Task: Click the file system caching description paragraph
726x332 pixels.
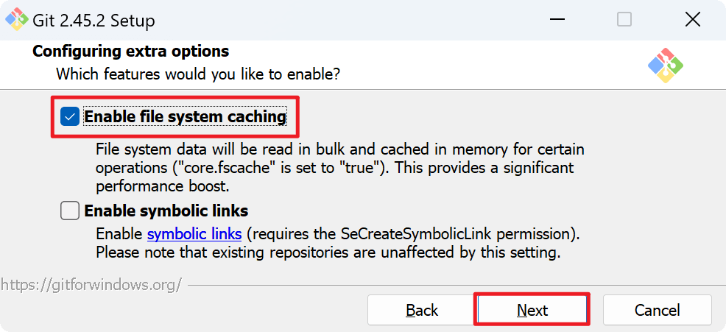Action: [335, 167]
